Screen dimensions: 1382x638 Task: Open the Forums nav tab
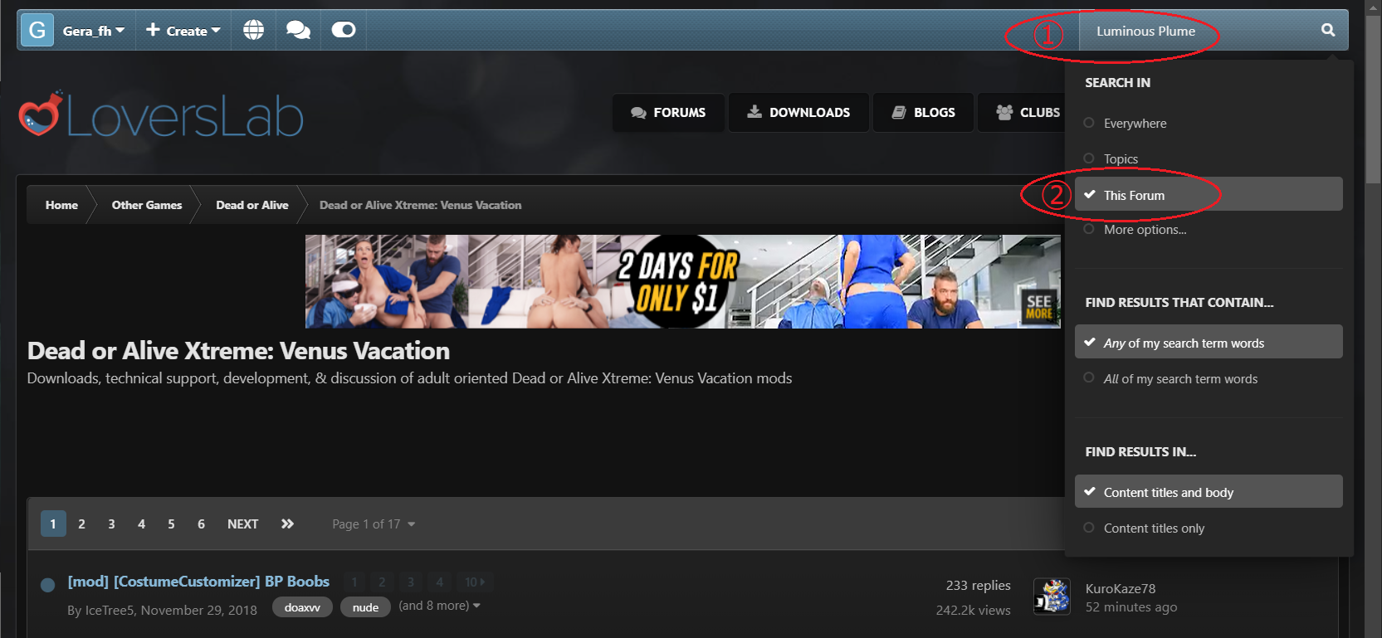coord(668,112)
